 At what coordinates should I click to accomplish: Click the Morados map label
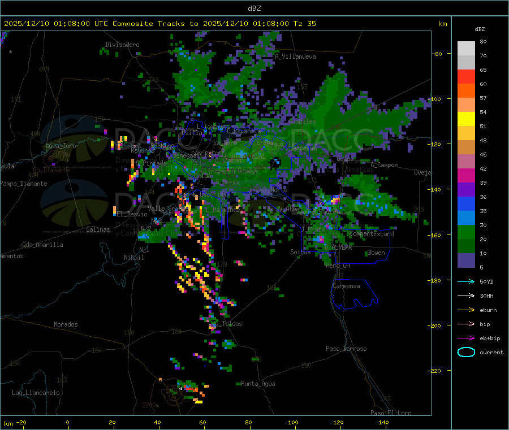(66, 324)
